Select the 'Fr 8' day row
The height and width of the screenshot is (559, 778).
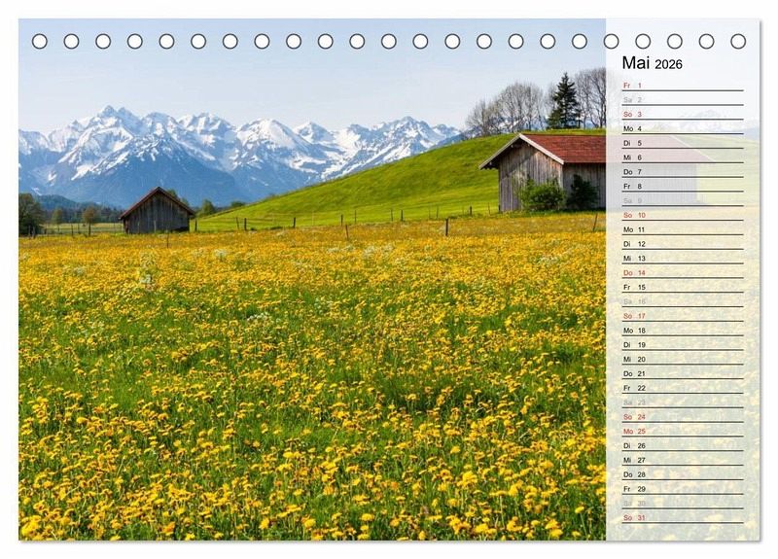[683, 186]
